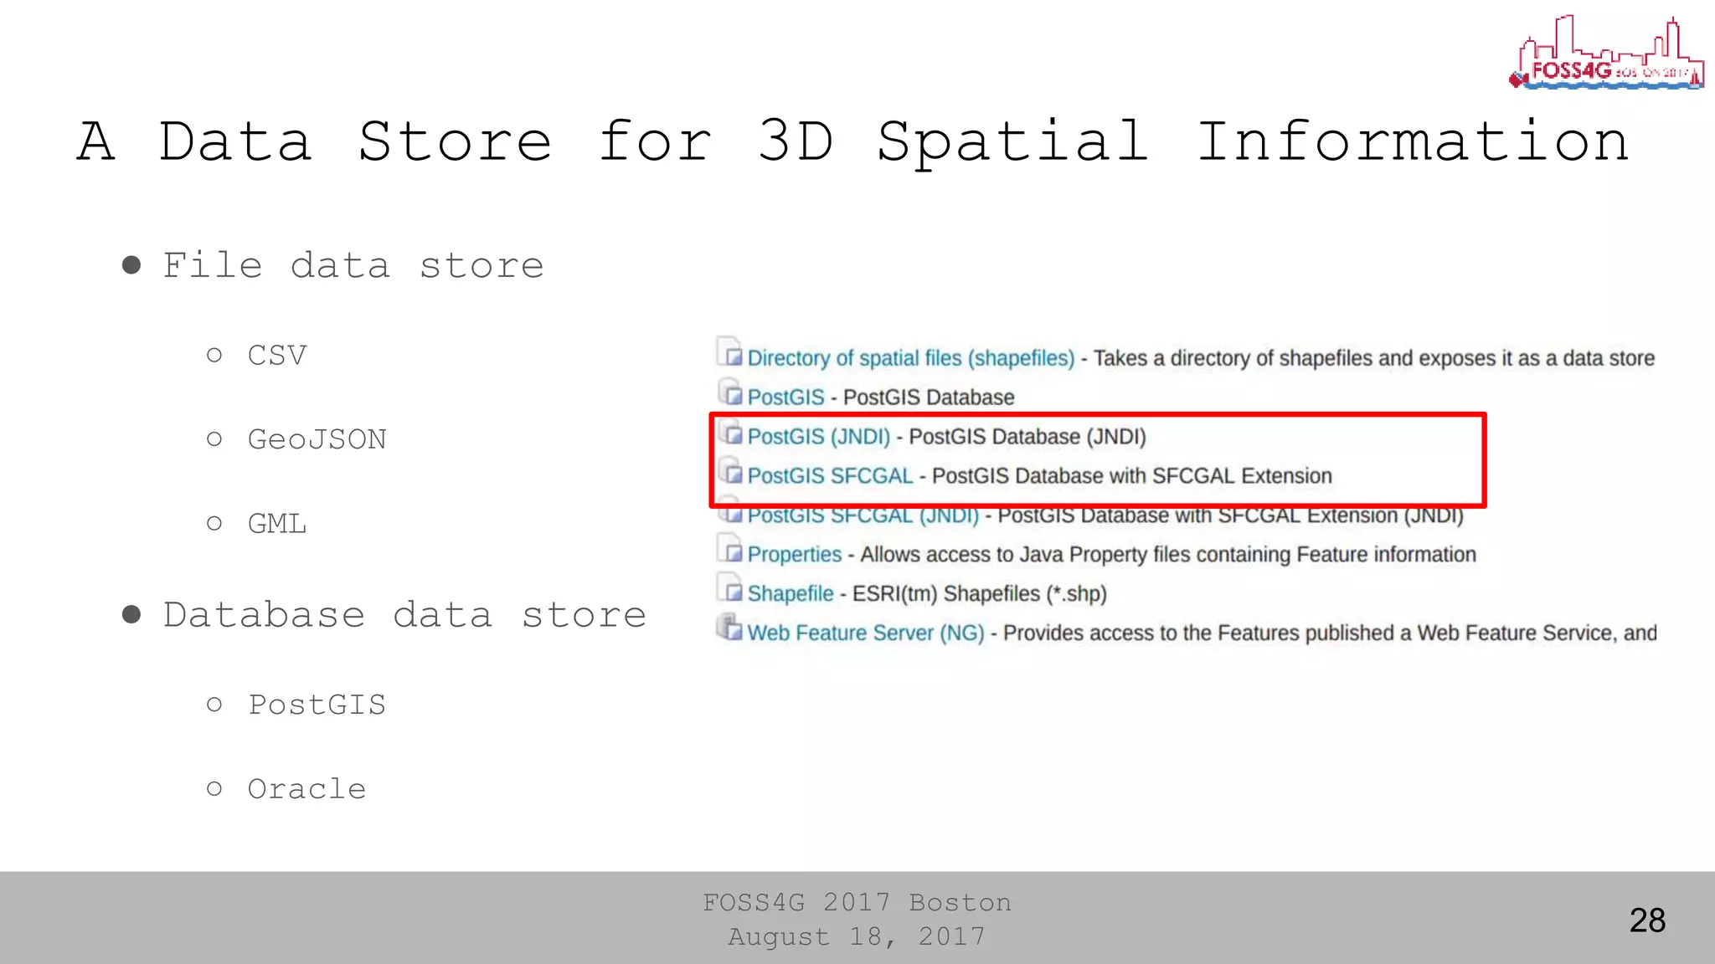1715x964 pixels.
Task: Click 'Takes a directory of shapefiles' description
Action: tap(1374, 358)
